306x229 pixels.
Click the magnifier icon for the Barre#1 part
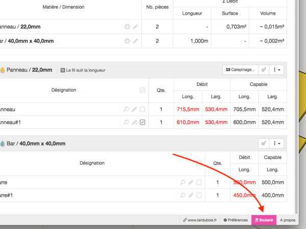tap(183, 195)
